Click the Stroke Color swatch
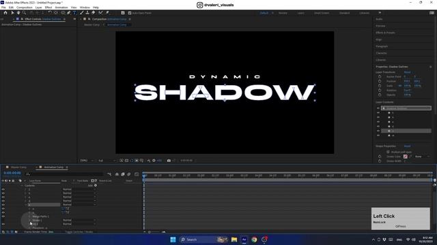 pyautogui.click(x=405, y=157)
